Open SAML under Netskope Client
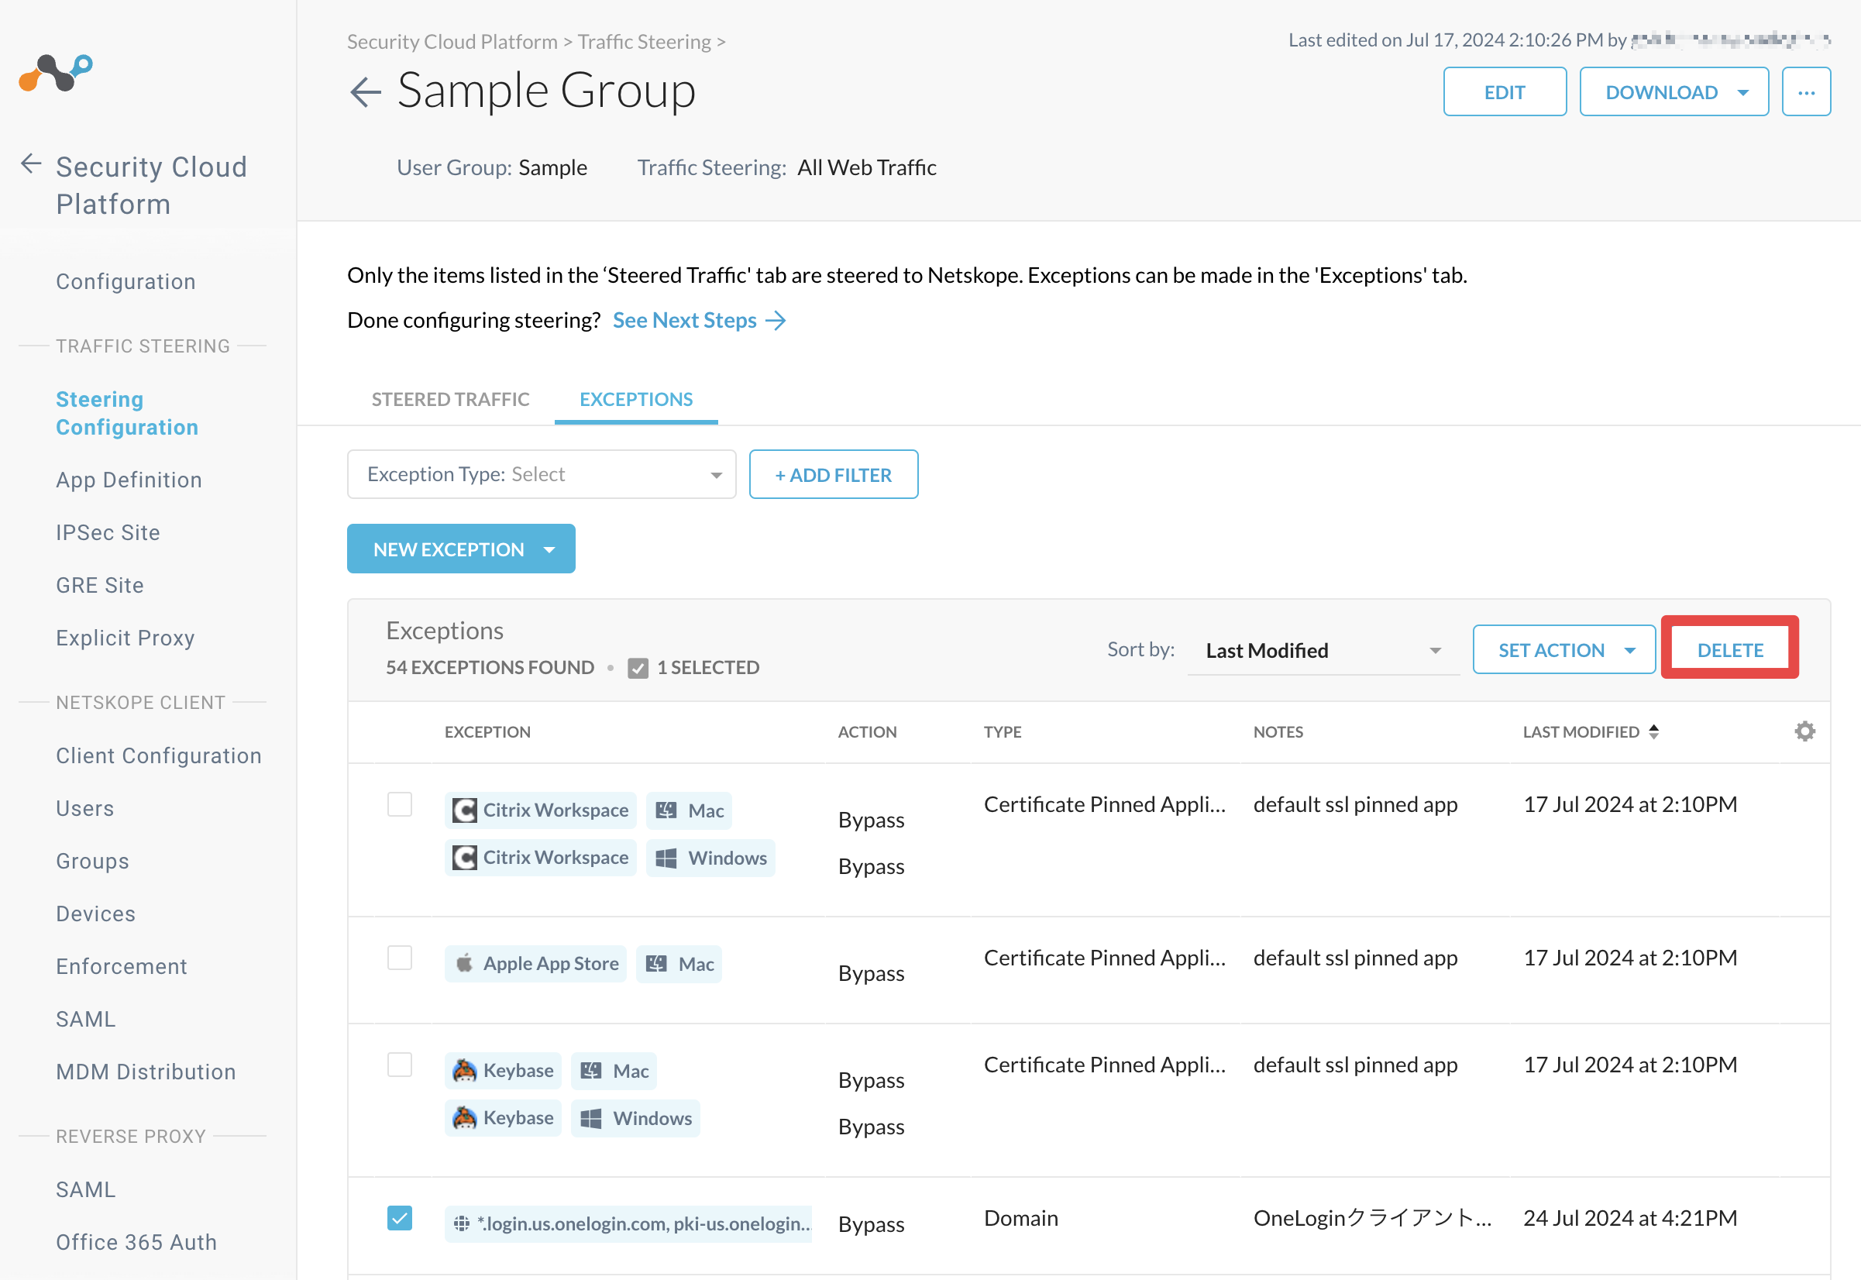The image size is (1861, 1280). coord(86,1019)
